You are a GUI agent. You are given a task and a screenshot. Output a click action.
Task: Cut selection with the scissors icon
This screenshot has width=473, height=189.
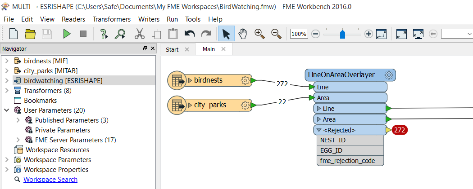(x=140, y=34)
